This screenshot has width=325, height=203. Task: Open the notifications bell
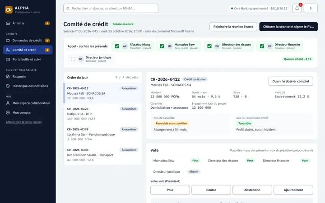point(297,9)
